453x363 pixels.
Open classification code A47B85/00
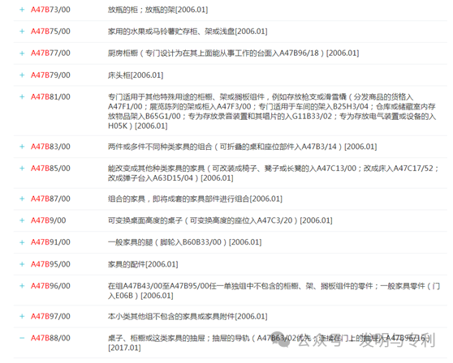[50, 168]
